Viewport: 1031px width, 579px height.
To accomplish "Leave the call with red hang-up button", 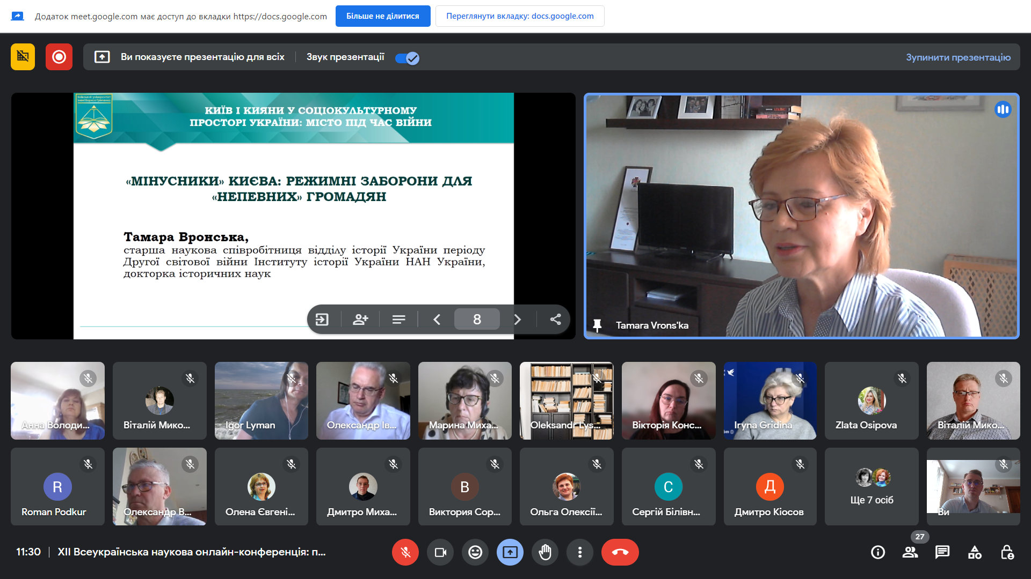I will (620, 552).
